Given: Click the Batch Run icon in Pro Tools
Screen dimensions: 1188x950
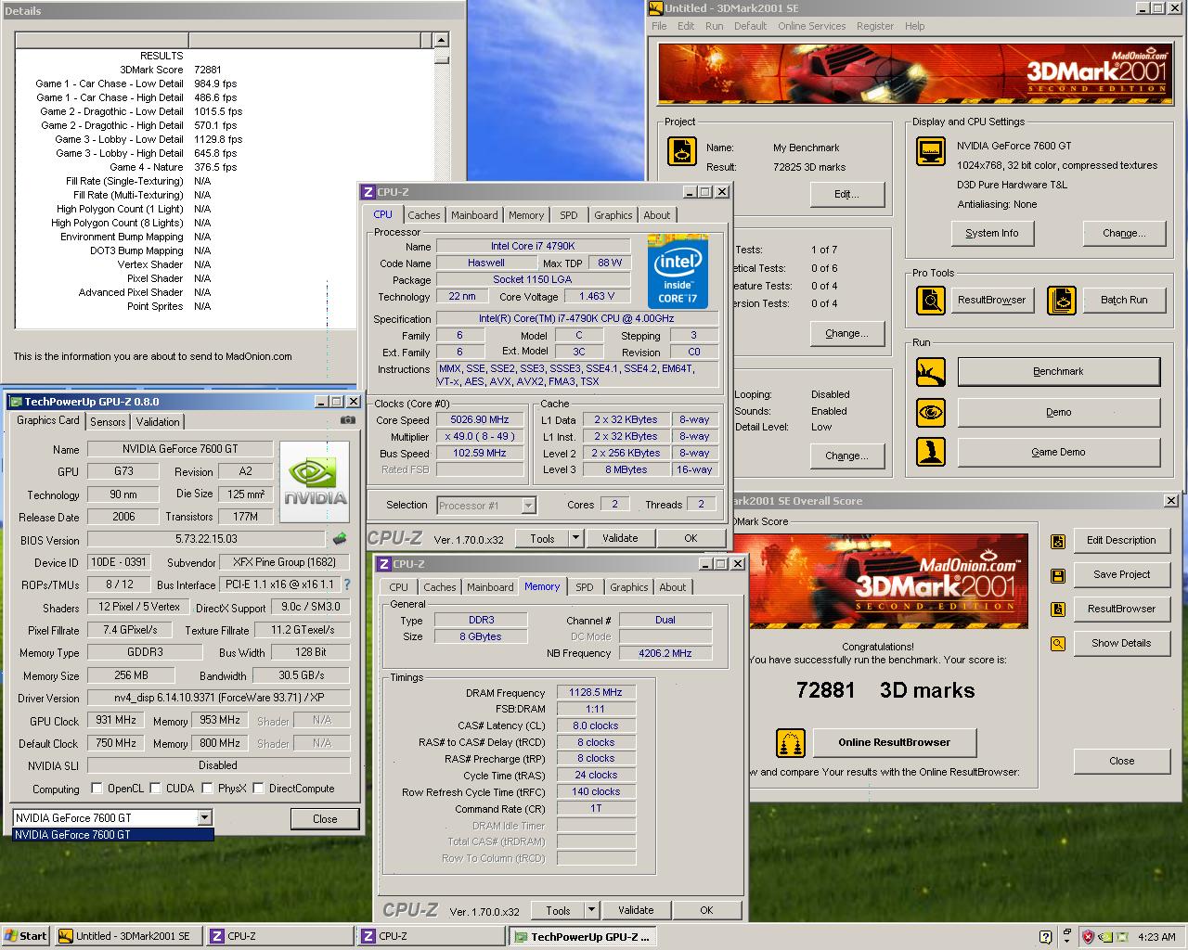Looking at the screenshot, I should tap(1062, 300).
